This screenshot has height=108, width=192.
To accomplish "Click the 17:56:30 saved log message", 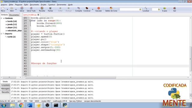I will click(52, 98).
